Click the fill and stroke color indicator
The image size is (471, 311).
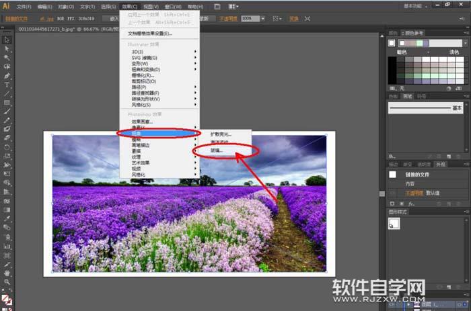pyautogui.click(x=7, y=300)
